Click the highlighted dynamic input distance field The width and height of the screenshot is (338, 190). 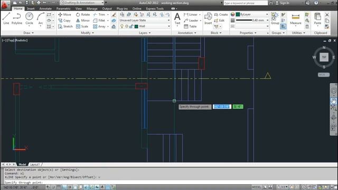coord(222,107)
